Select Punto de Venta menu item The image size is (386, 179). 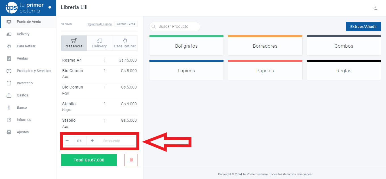coord(29,22)
